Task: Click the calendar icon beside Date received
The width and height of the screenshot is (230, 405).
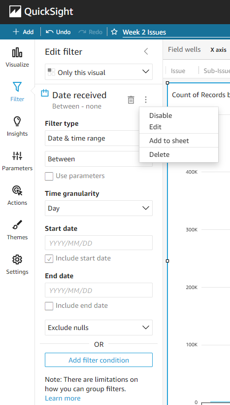Action: pos(45,93)
